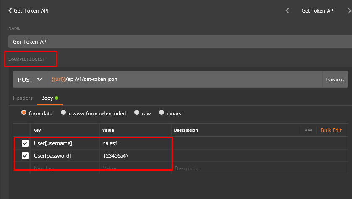Select the form-data radio button
Viewport: 352px width, 199px height.
(x=24, y=113)
